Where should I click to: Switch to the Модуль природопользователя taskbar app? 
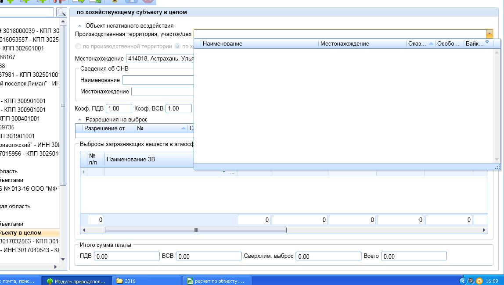[76, 281]
